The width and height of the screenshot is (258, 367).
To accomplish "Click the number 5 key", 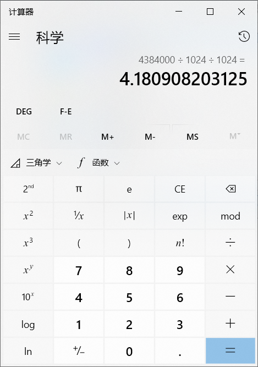I will (129, 297).
